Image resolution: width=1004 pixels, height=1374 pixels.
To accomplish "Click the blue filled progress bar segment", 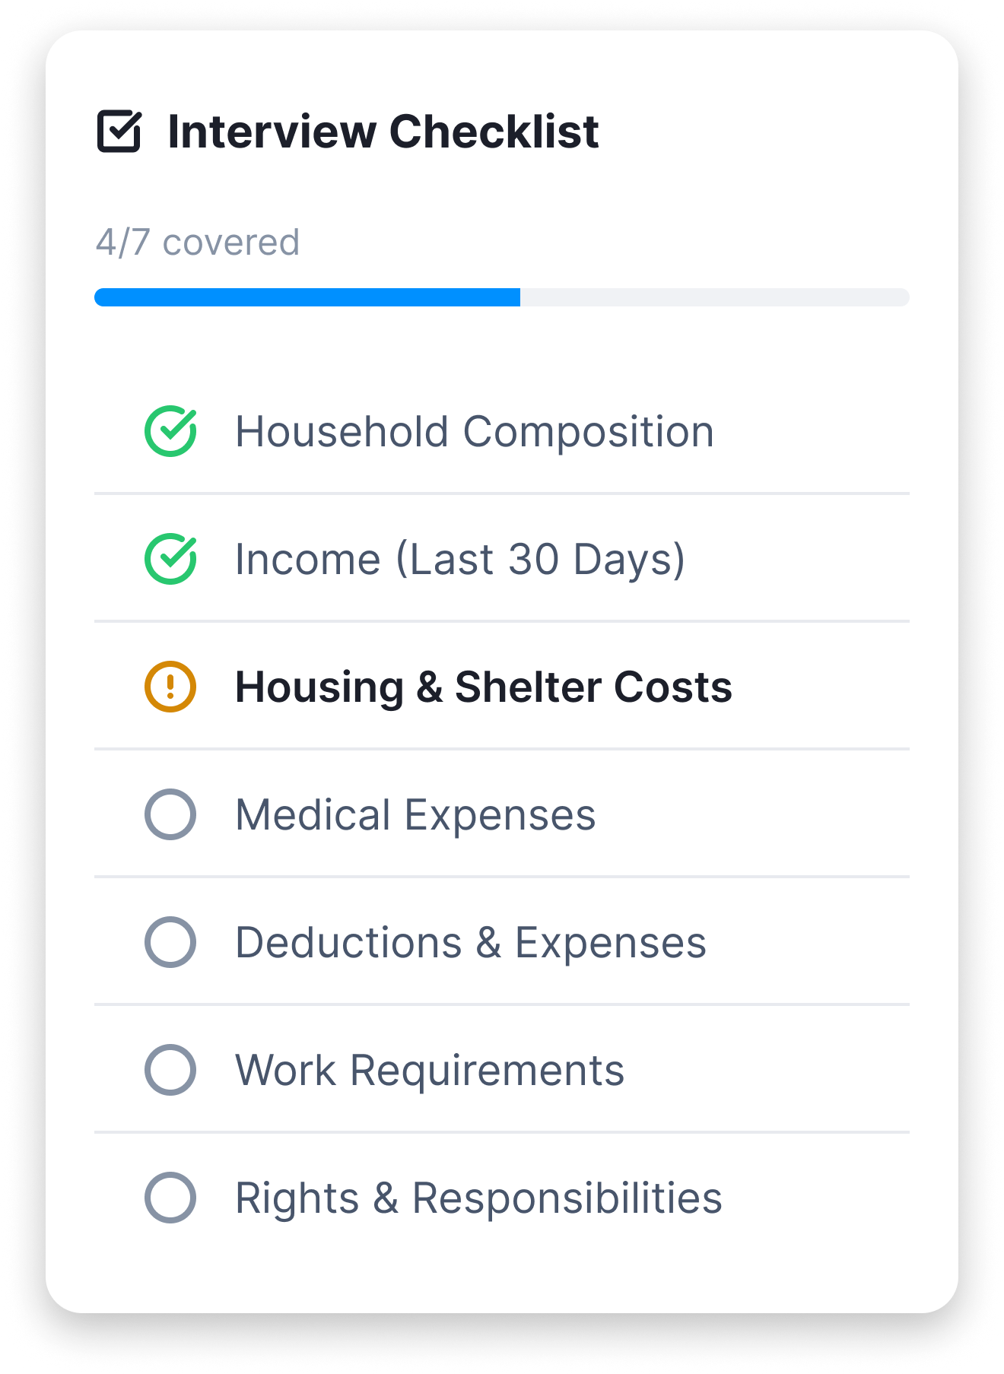I will (307, 297).
